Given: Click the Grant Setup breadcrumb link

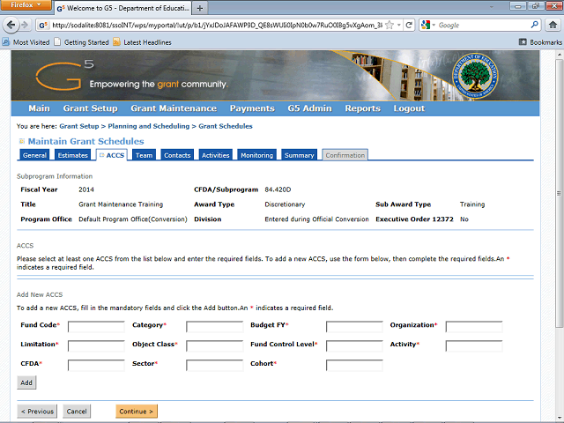Looking at the screenshot, I should (78, 126).
